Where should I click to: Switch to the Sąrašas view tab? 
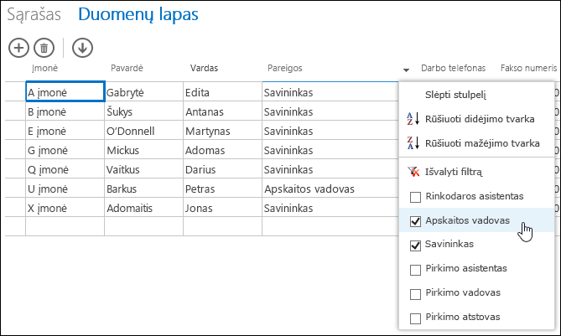(34, 14)
